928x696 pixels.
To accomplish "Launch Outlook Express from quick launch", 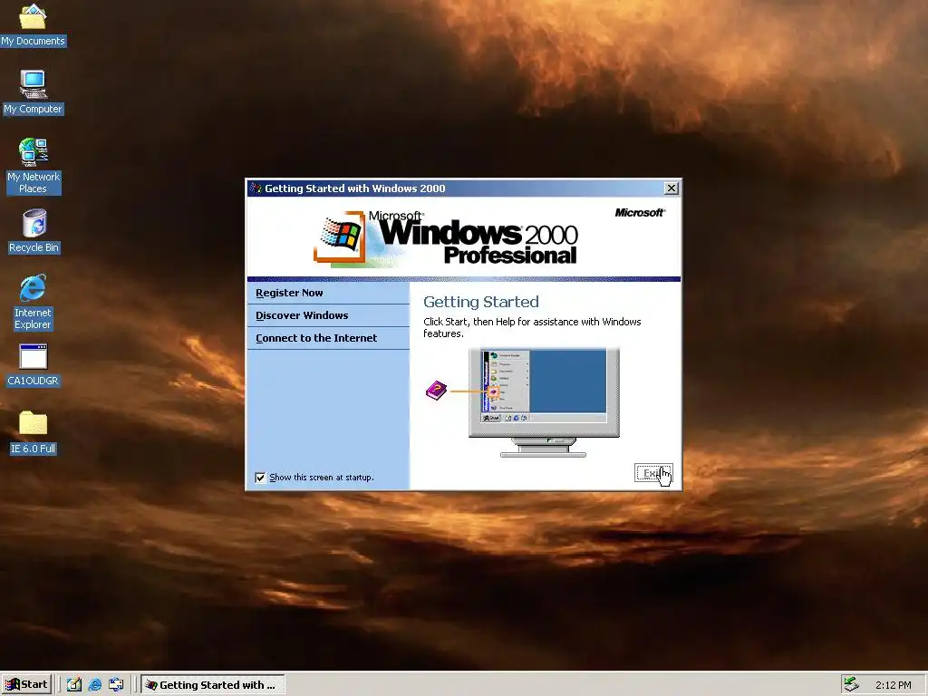I will pos(116,685).
